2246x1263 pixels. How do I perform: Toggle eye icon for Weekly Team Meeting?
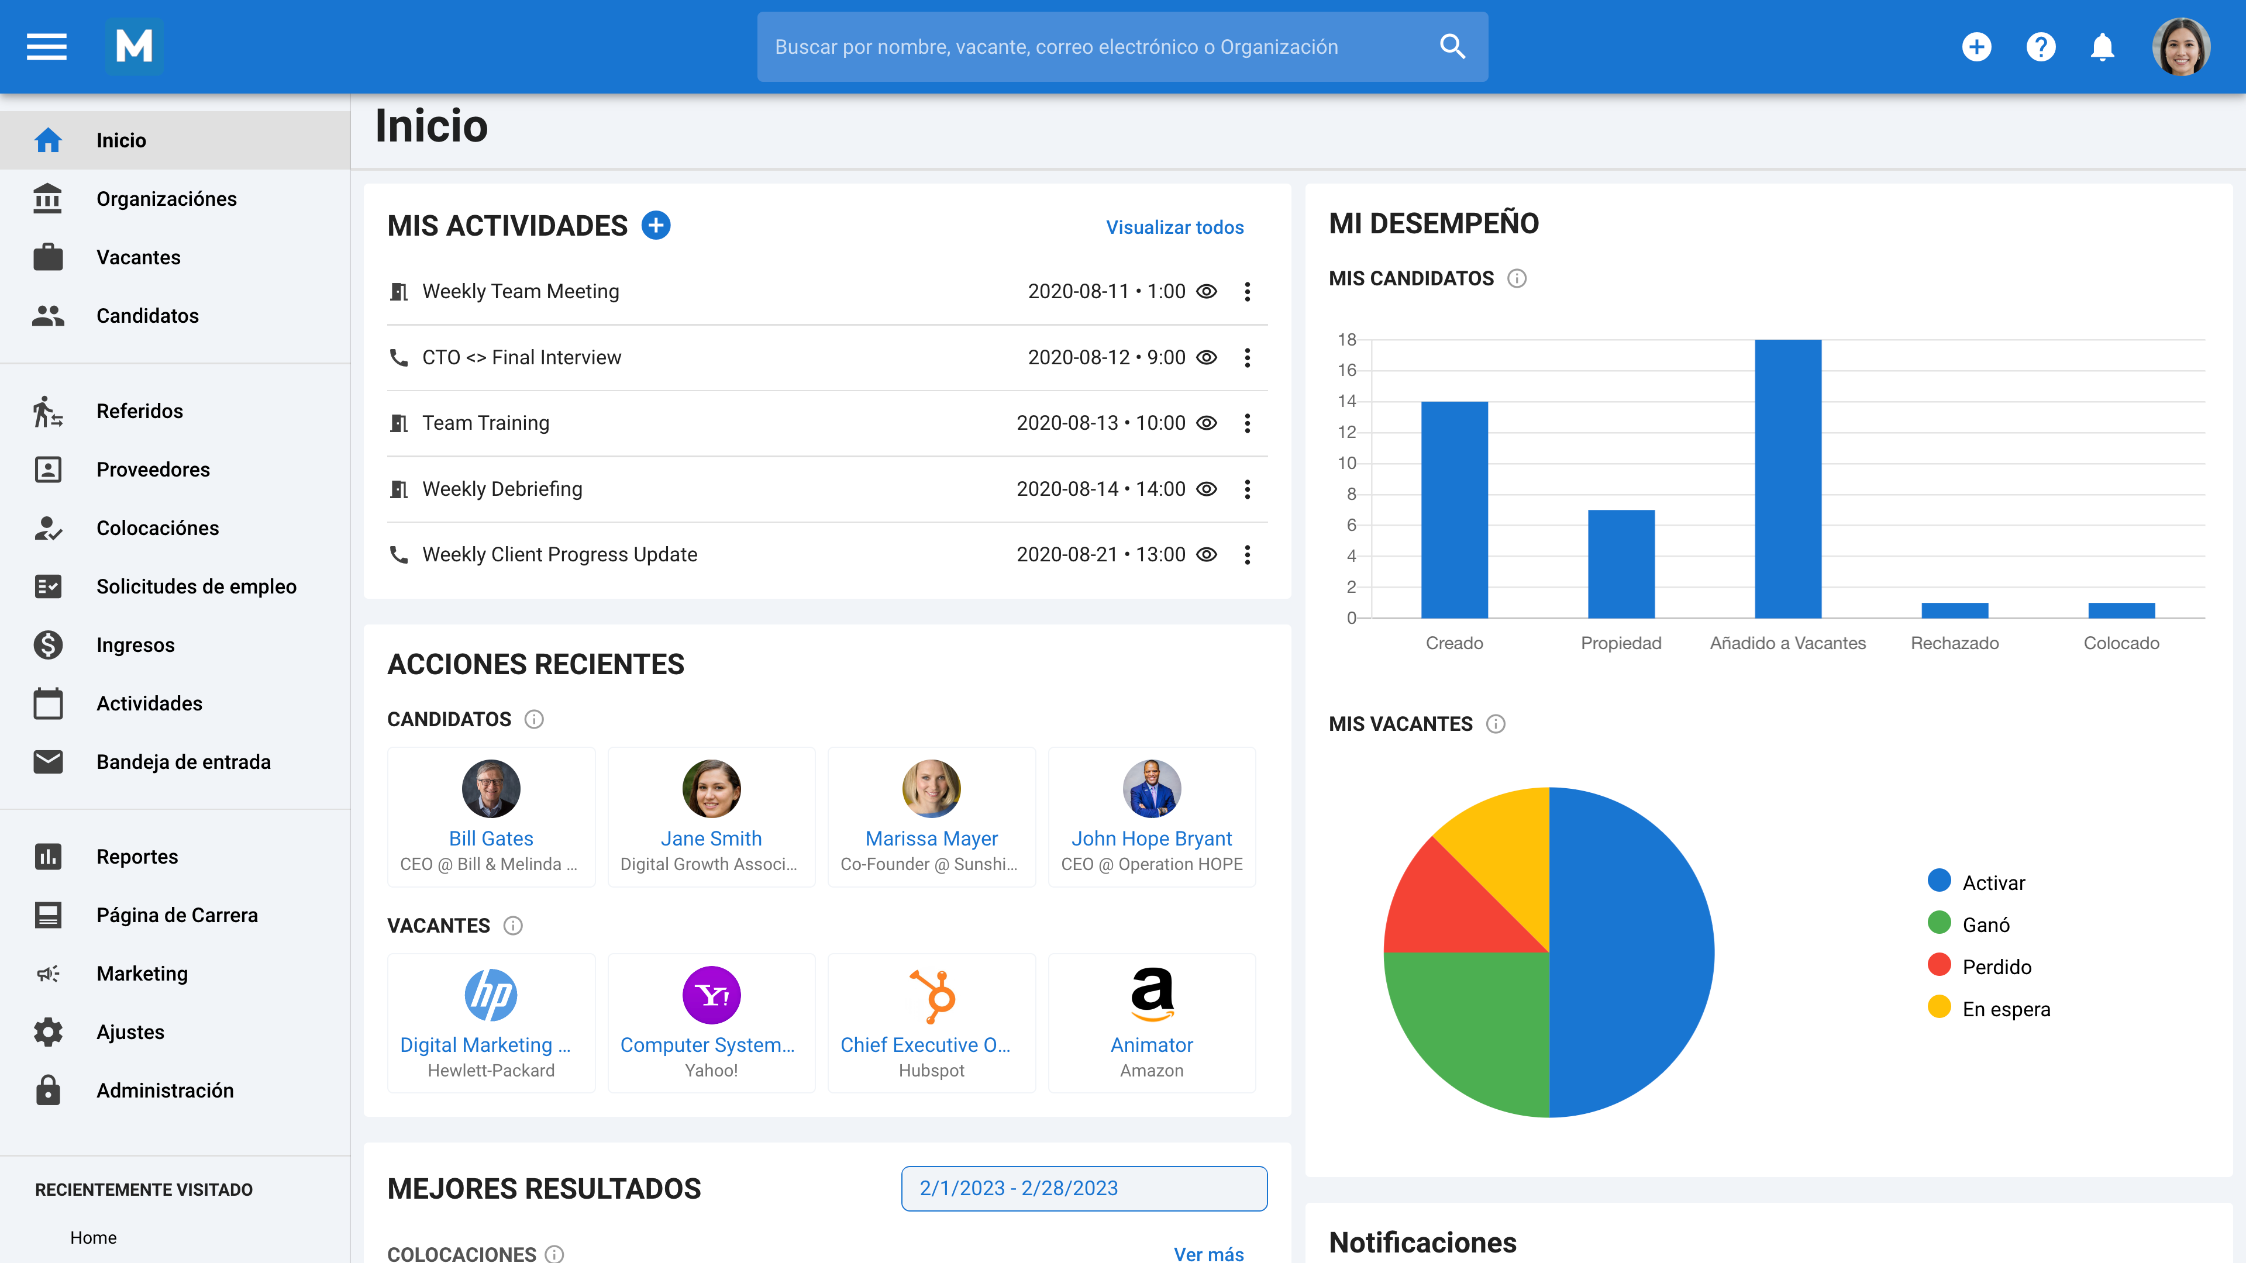(1207, 291)
